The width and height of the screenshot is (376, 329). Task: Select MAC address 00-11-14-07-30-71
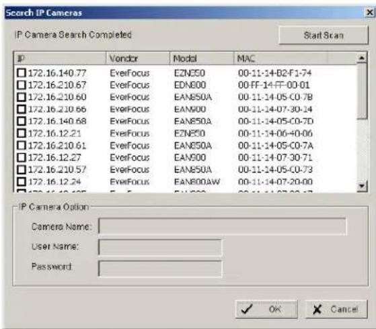click(x=275, y=158)
